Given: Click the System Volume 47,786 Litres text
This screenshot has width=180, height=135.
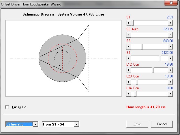Looking at the screenshot, I should (x=81, y=14).
